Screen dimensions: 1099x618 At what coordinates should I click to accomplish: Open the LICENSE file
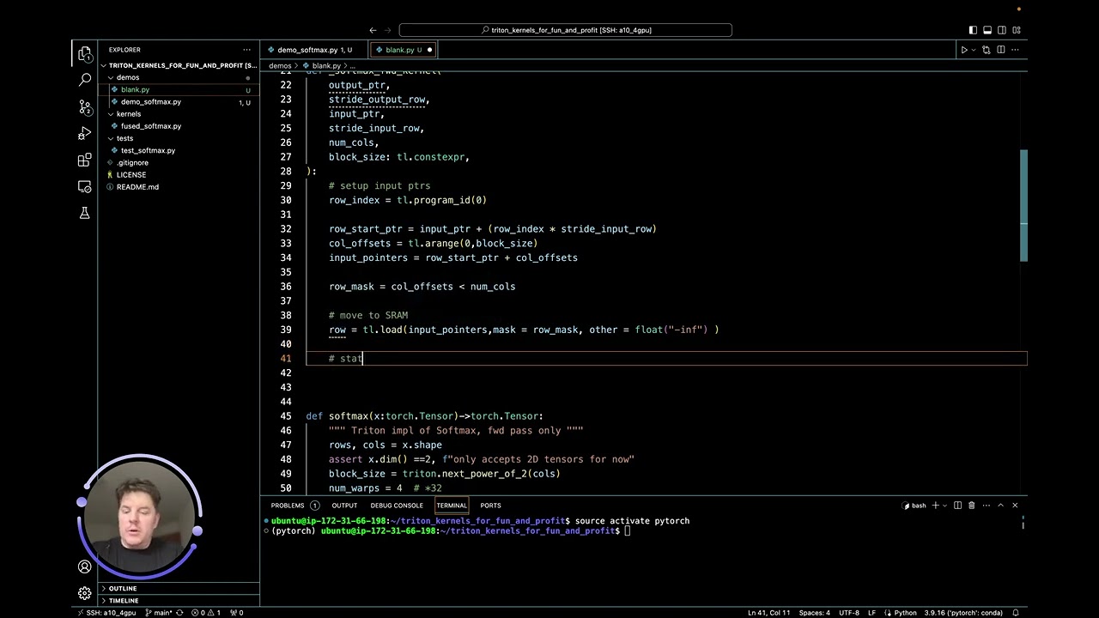click(x=179, y=174)
